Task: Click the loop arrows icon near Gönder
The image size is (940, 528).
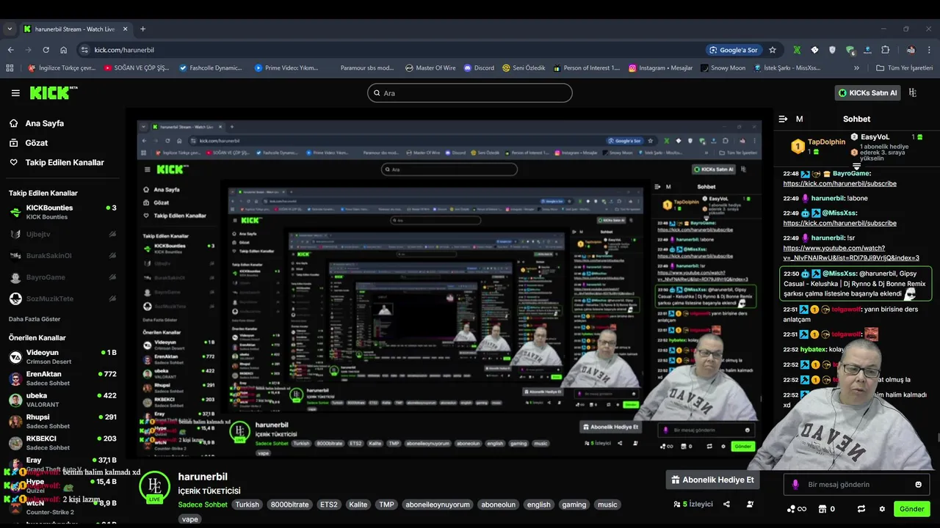Action: pos(861,509)
